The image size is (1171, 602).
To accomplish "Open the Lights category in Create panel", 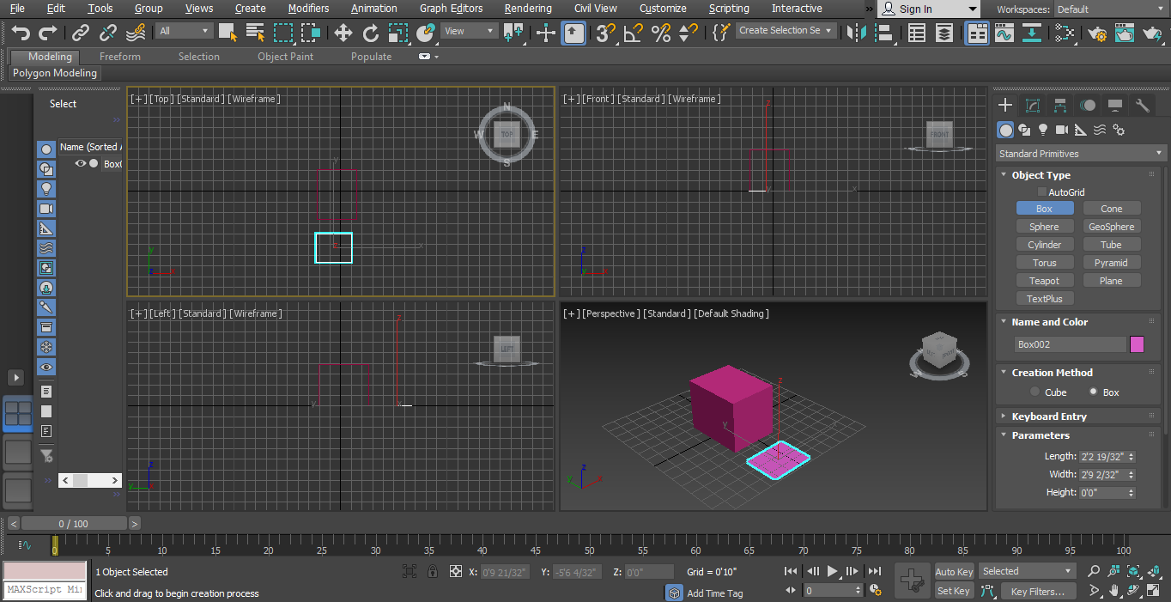I will 1043,130.
